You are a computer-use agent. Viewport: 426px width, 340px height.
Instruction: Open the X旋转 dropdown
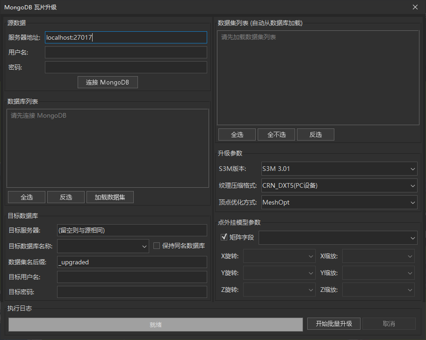tap(279, 256)
